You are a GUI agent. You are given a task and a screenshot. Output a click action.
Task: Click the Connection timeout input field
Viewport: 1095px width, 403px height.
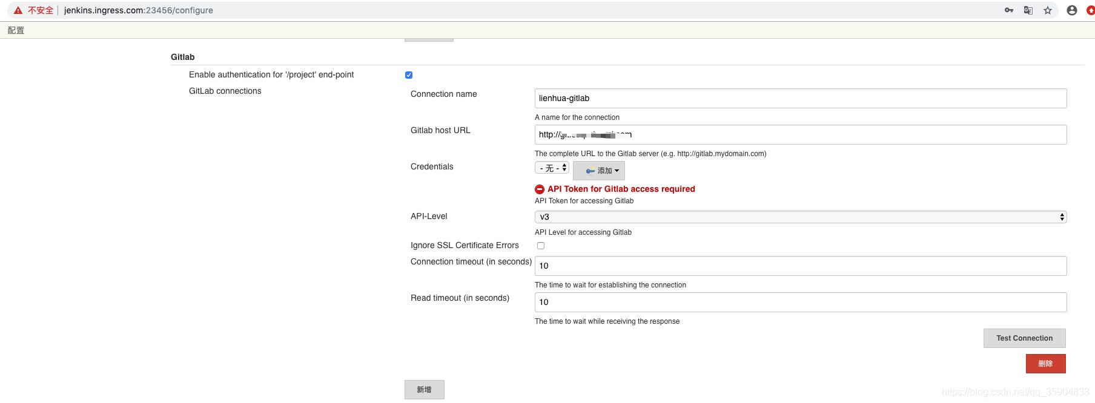pos(801,266)
